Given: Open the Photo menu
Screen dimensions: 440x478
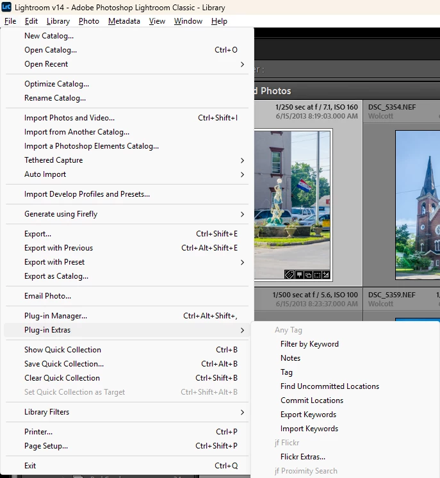Looking at the screenshot, I should (89, 21).
